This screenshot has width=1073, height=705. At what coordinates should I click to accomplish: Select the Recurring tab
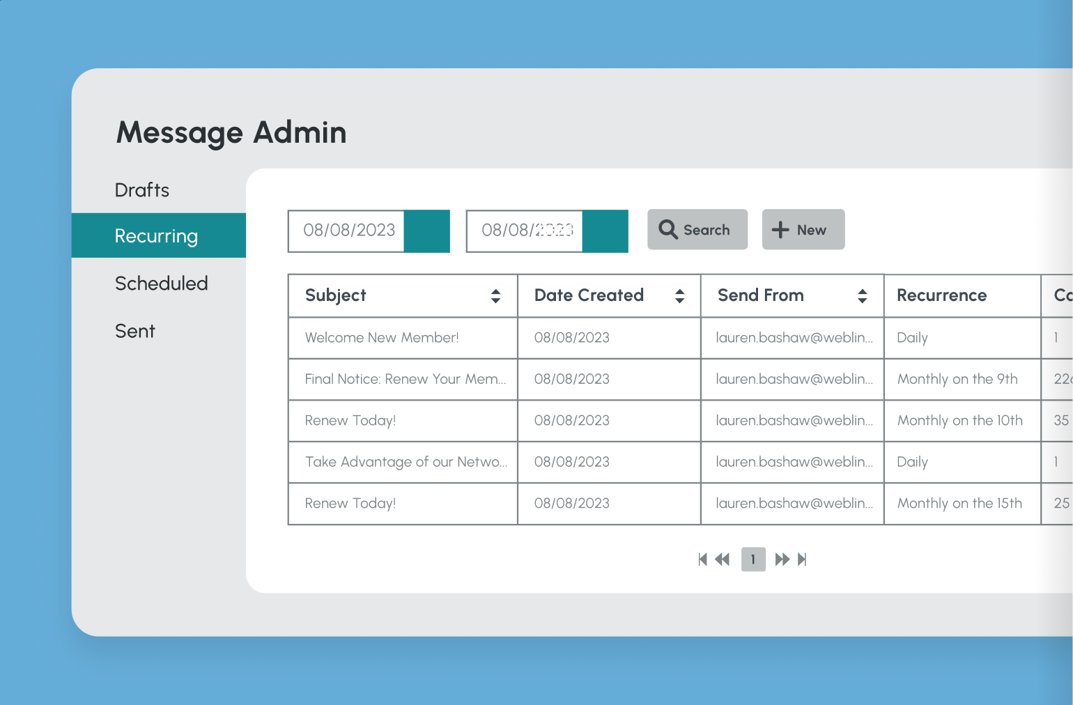tap(156, 235)
